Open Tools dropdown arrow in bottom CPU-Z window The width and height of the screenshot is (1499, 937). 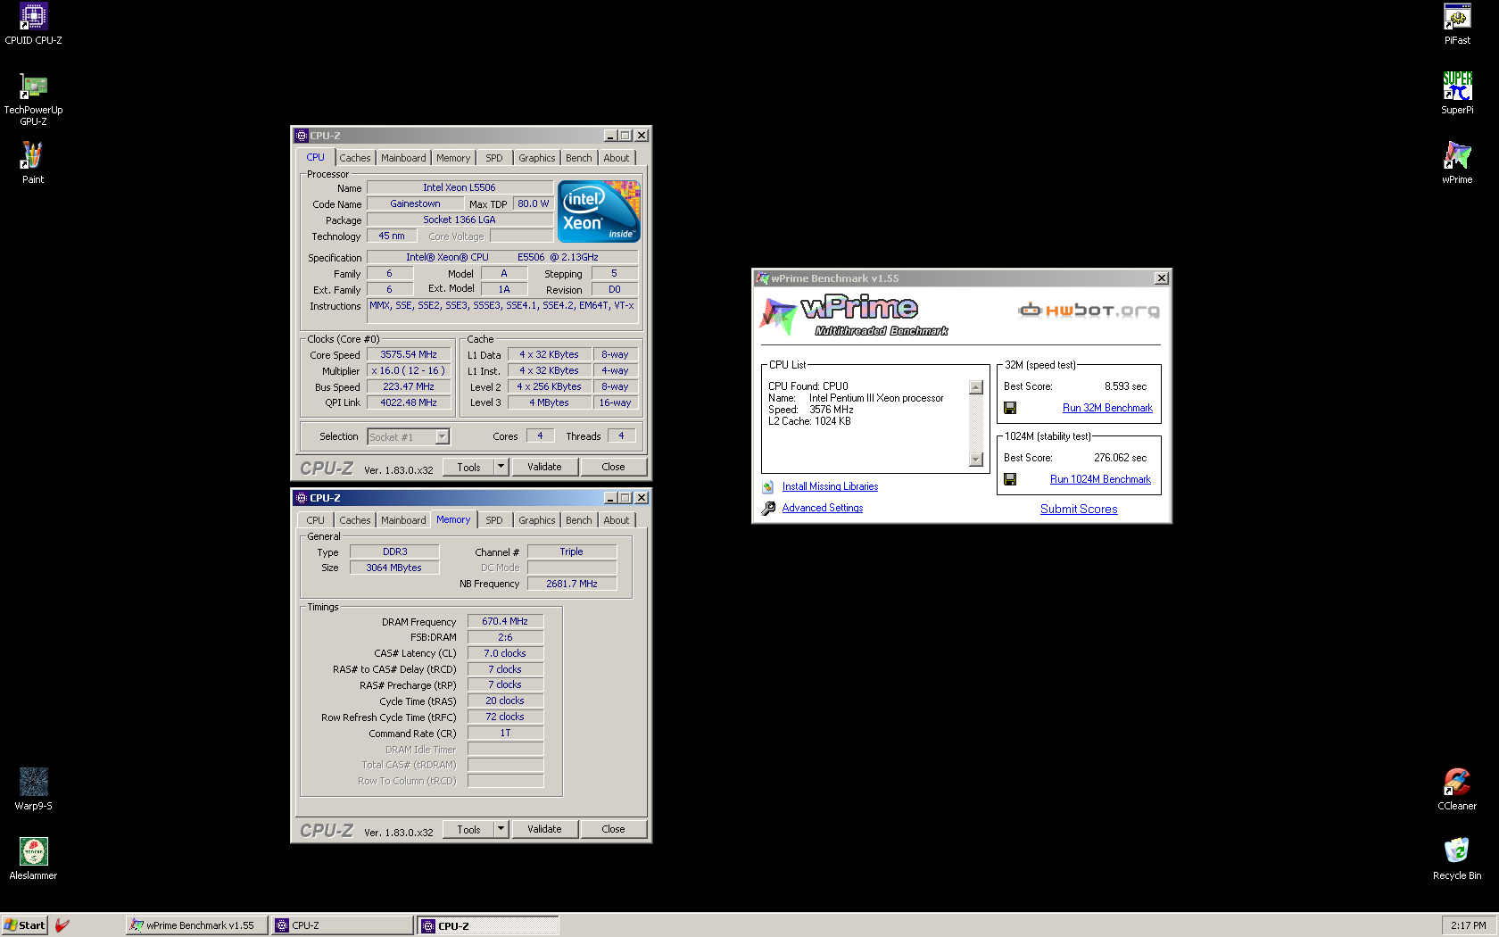(x=501, y=829)
